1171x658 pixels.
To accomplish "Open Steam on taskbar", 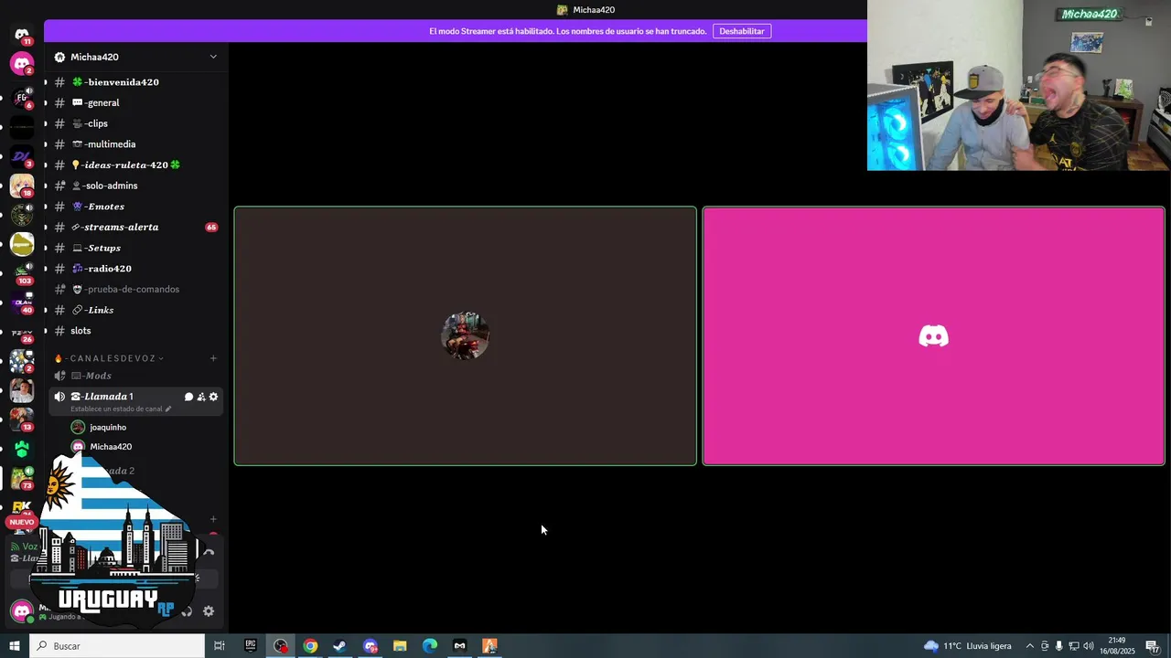I will click(339, 645).
